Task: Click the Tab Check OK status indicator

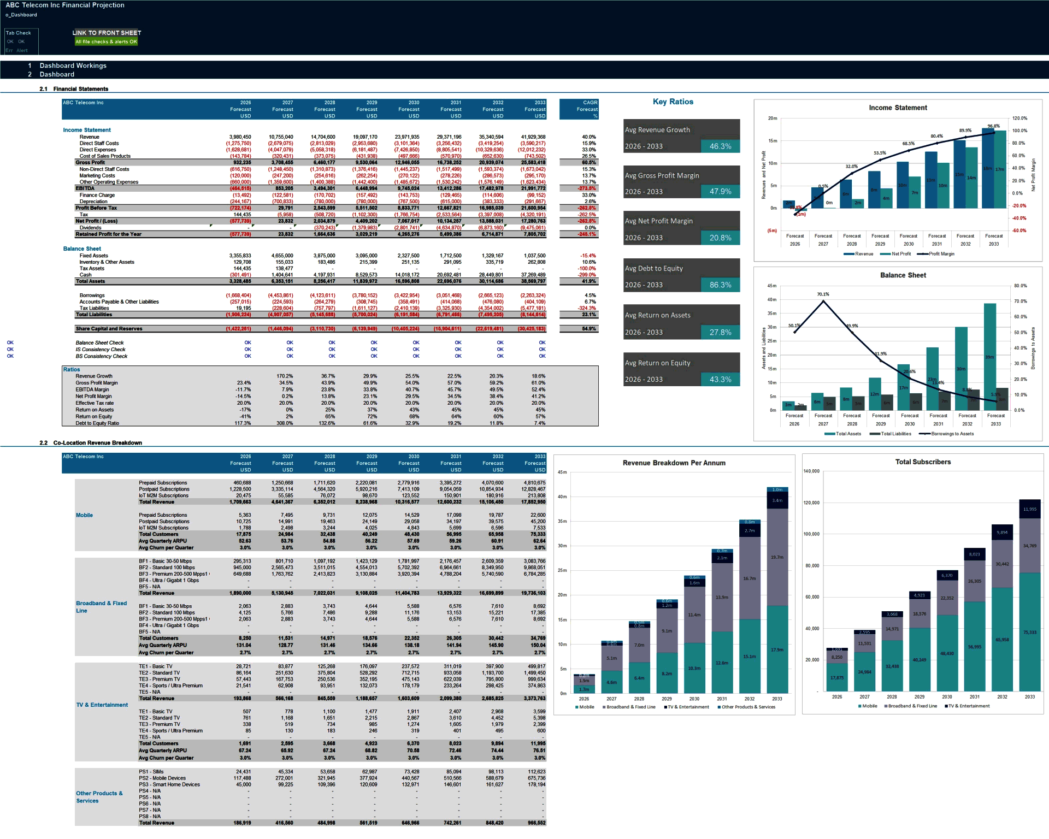Action: click(10, 42)
